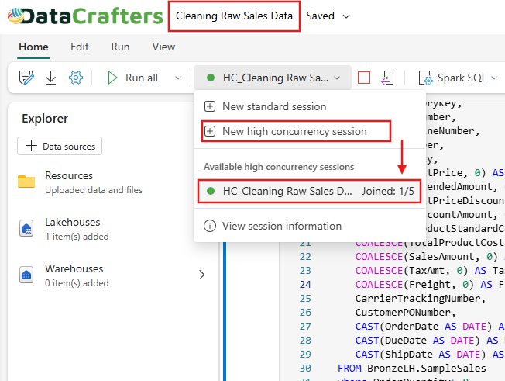
Task: Click the download arrow icon
Action: (50, 78)
